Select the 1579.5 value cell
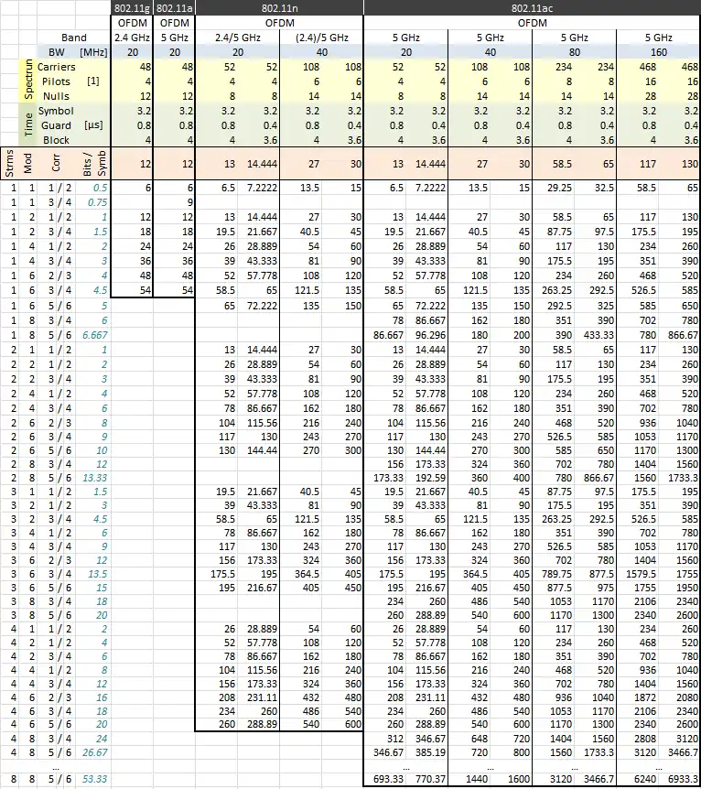Viewport: 701px width, 789px height. 638,574
